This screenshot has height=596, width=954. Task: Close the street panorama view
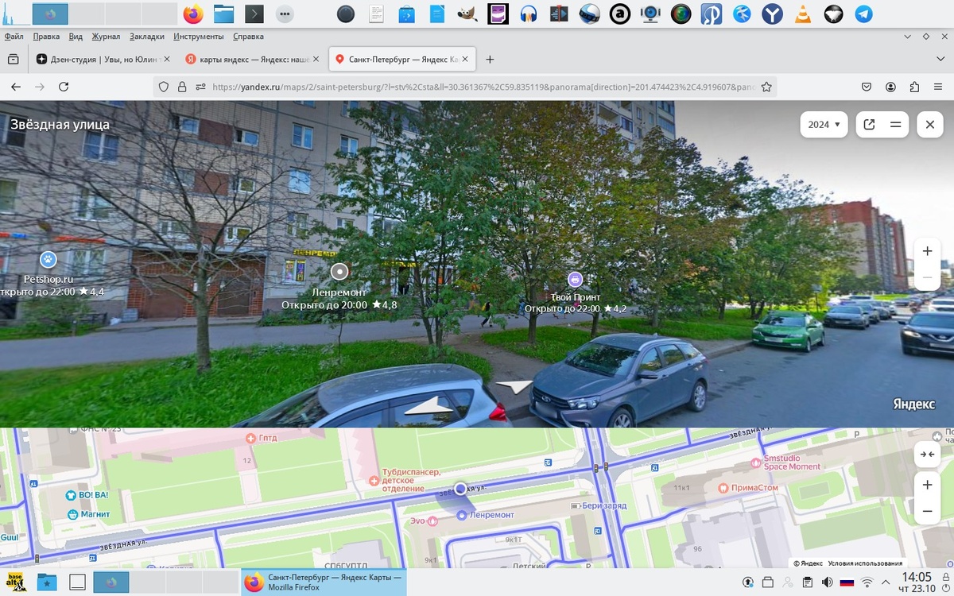[929, 124]
